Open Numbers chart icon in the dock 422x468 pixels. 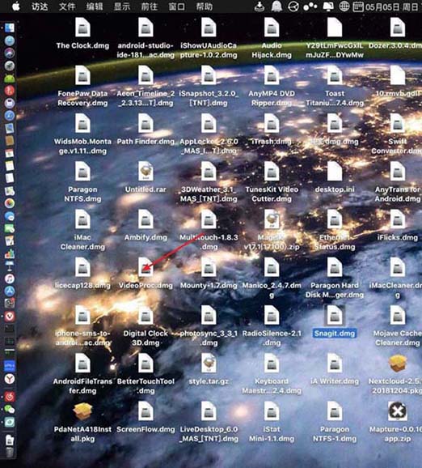pyautogui.click(x=10, y=253)
